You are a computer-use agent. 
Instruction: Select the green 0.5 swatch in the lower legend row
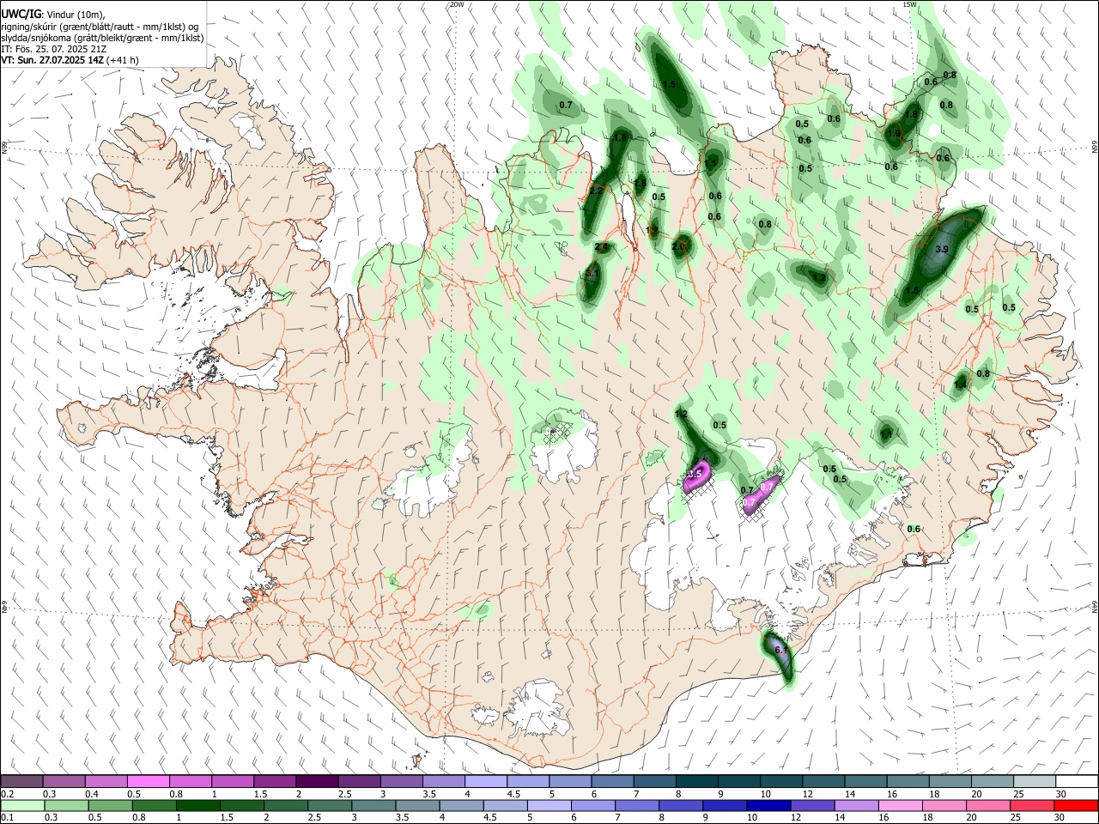109,806
